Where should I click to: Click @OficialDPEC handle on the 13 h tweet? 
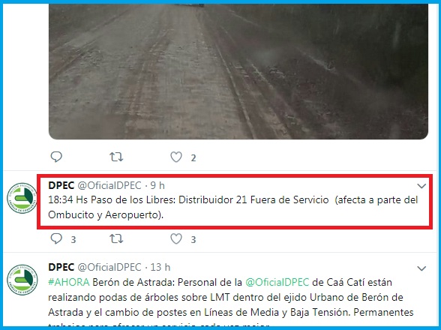(x=109, y=267)
